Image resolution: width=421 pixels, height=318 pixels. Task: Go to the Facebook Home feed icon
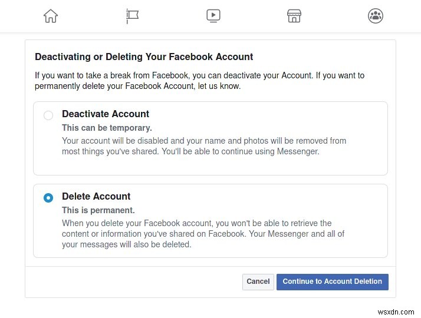pos(51,16)
